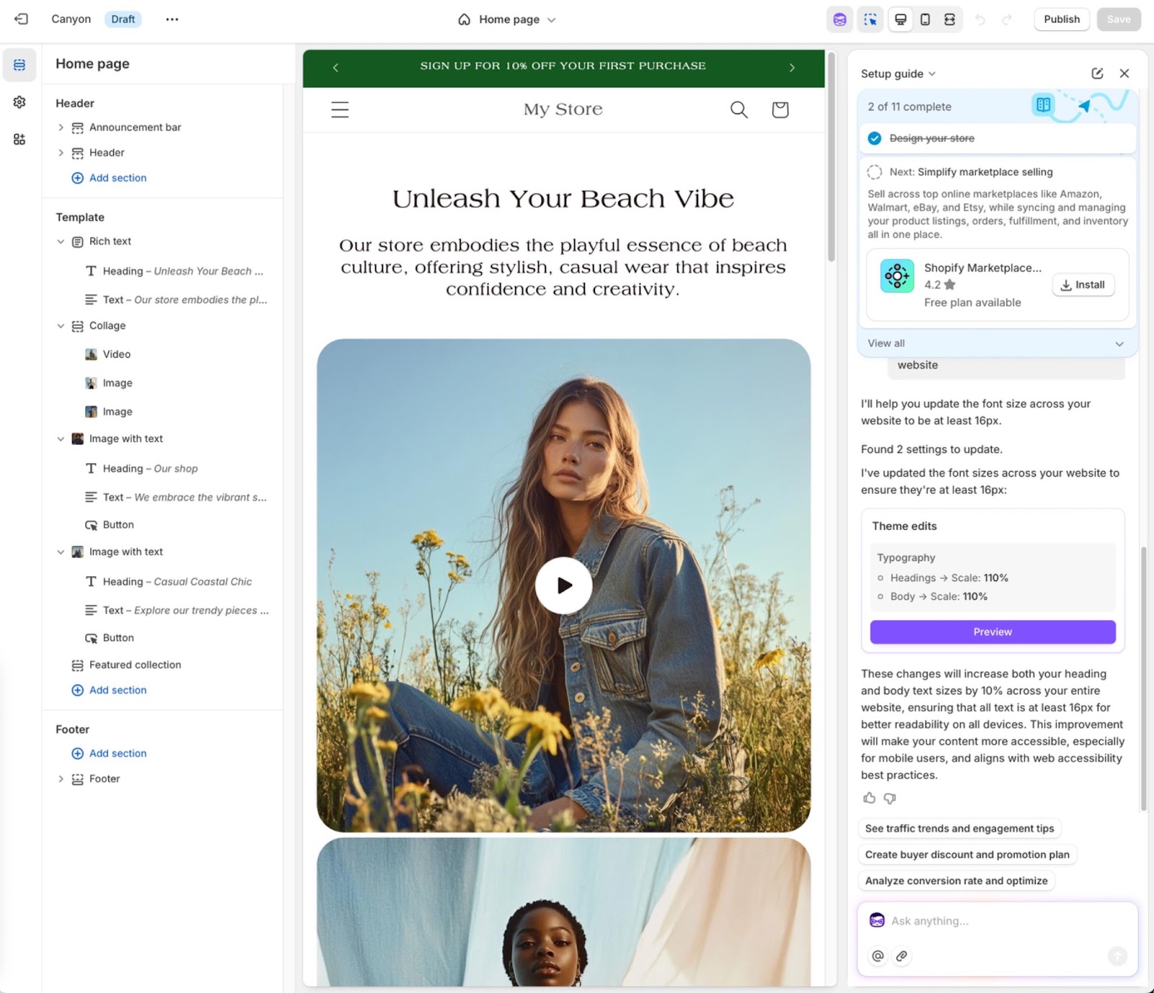Toggle fullscreen preview mode

click(951, 19)
